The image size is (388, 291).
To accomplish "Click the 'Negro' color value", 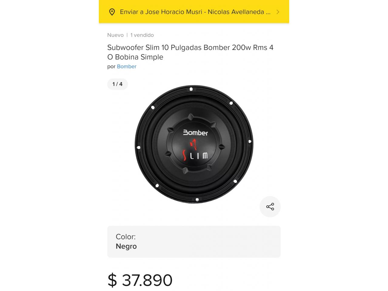I will (x=126, y=246).
